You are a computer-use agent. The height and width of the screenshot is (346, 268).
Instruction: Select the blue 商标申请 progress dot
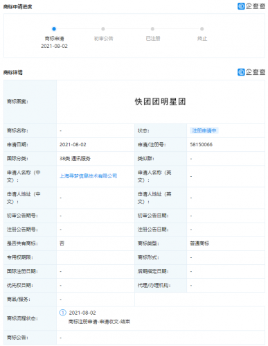point(54,29)
